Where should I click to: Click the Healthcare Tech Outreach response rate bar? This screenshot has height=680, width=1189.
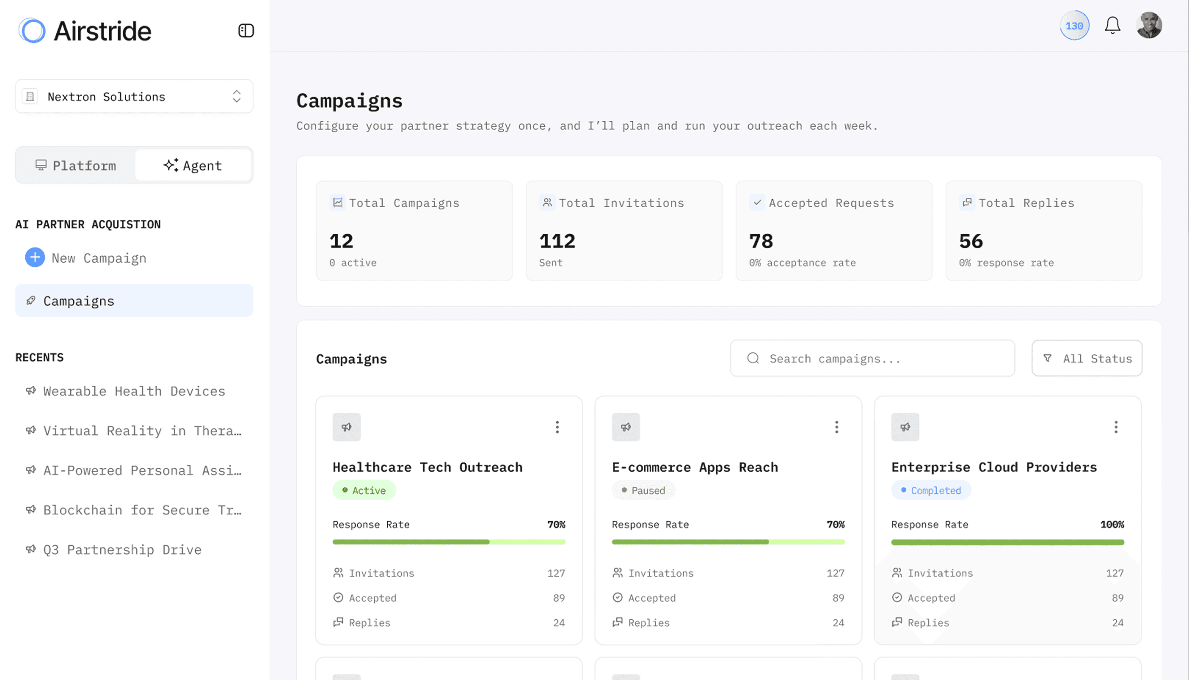coord(448,542)
